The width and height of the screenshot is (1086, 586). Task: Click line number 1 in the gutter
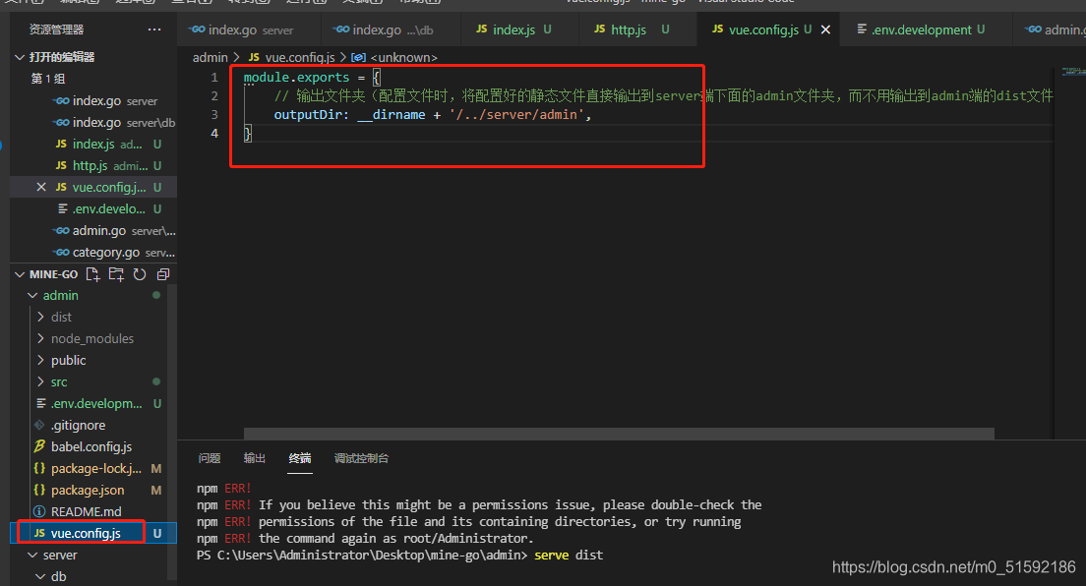(x=214, y=77)
